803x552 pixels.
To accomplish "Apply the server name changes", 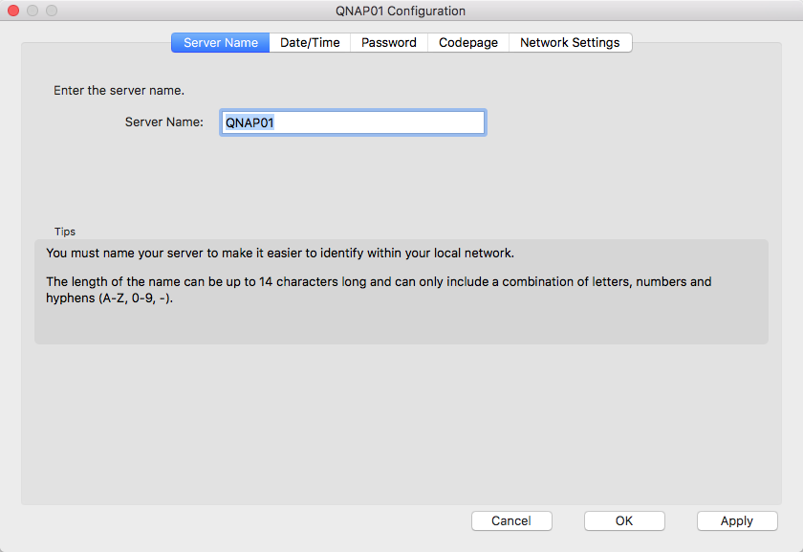I will click(x=737, y=520).
